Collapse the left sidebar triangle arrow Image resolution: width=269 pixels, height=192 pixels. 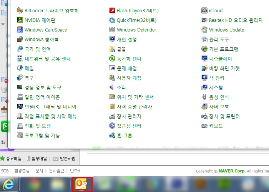[x=3, y=24]
